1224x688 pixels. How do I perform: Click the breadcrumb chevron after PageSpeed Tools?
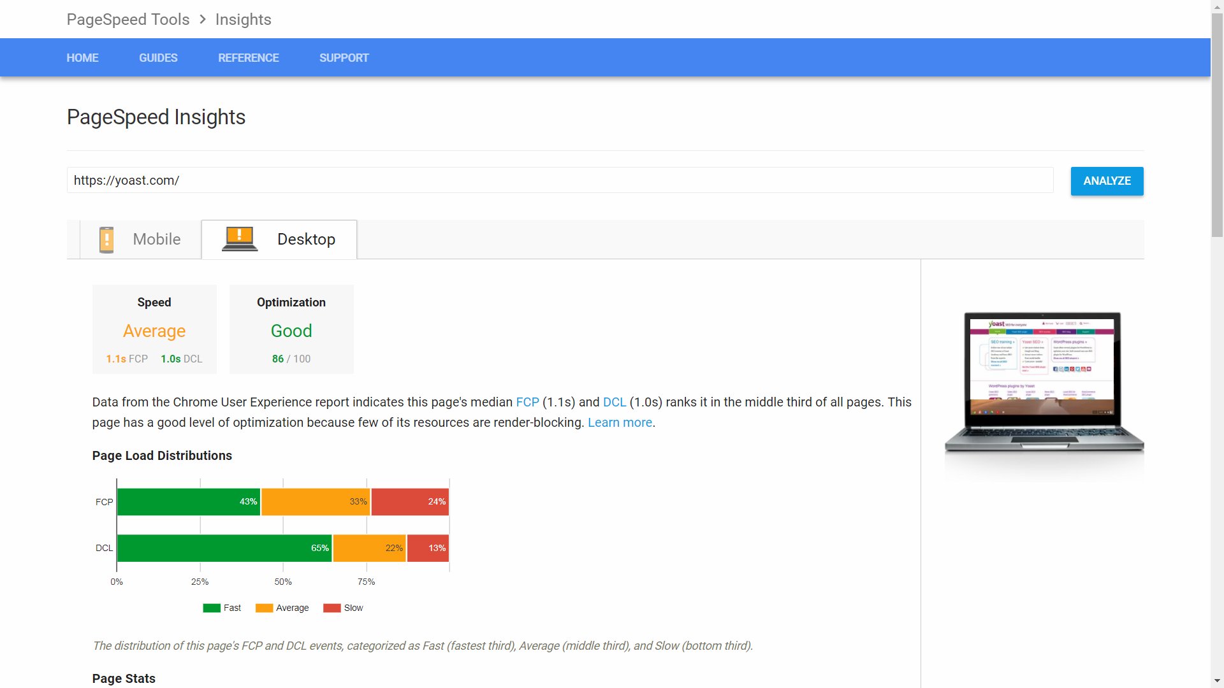click(x=202, y=19)
